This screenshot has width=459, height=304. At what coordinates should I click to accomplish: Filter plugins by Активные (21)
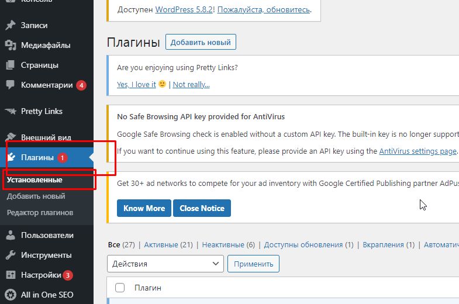coord(168,244)
